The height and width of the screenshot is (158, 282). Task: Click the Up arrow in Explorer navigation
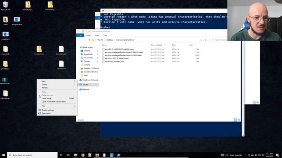[89, 40]
